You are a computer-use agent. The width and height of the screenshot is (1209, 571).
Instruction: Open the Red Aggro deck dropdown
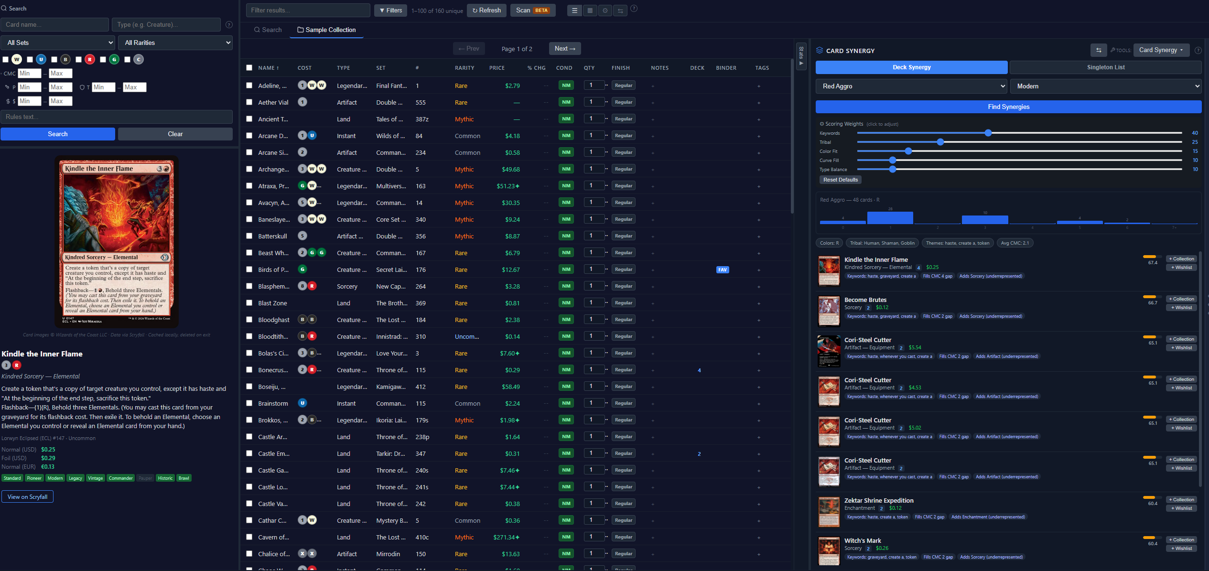911,86
